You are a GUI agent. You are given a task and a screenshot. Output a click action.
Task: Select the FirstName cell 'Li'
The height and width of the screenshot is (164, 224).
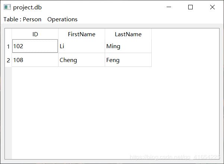click(x=82, y=46)
